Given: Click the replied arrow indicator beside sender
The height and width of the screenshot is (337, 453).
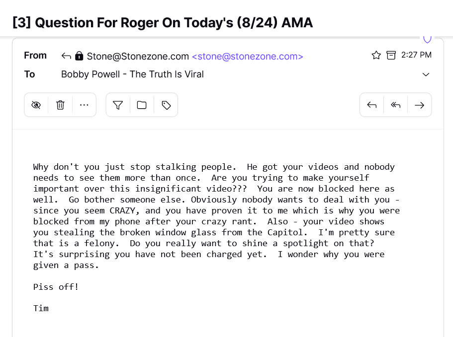Looking at the screenshot, I should pyautogui.click(x=66, y=56).
